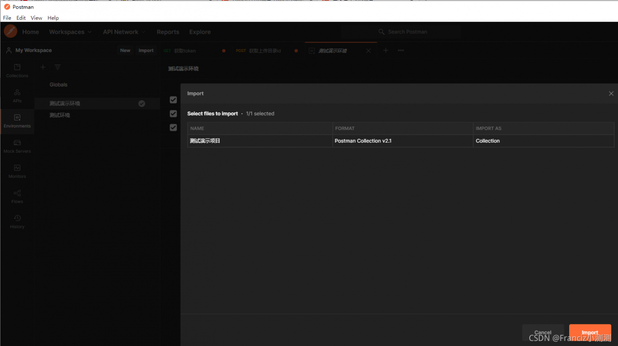The width and height of the screenshot is (618, 346).
Task: Click the active checkmark icon on 测试演示环境
Action: coord(141,103)
